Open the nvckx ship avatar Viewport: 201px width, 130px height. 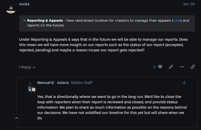click(11, 9)
